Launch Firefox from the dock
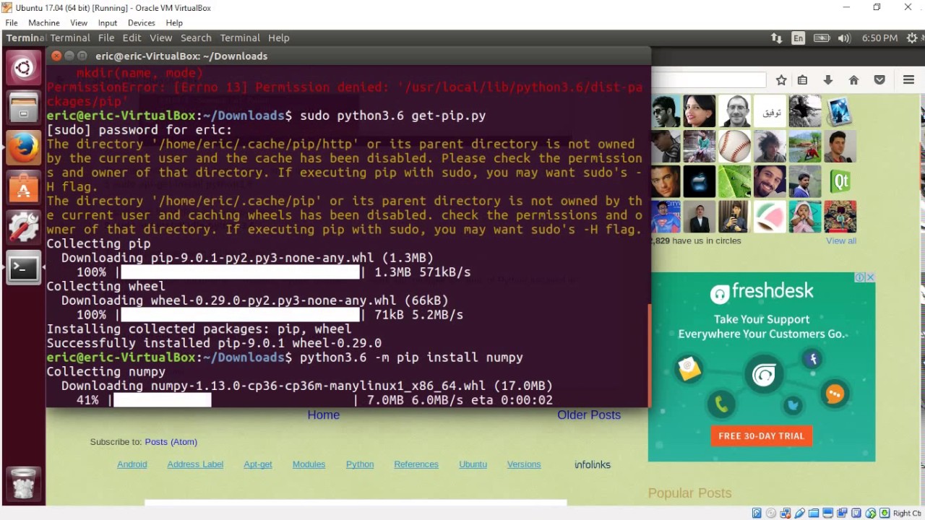925x520 pixels. point(23,148)
